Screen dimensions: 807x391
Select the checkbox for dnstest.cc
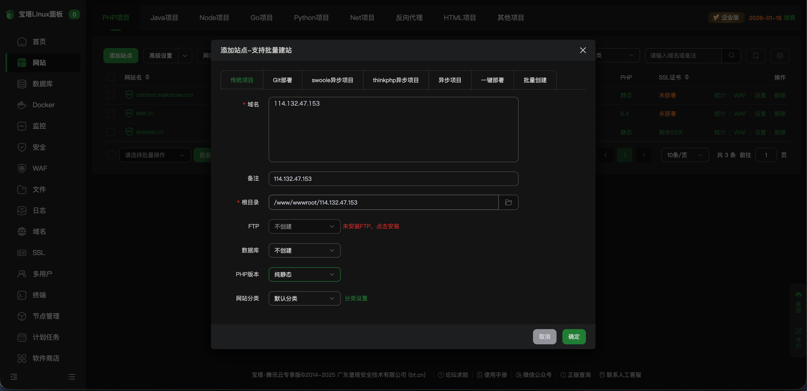[111, 132]
